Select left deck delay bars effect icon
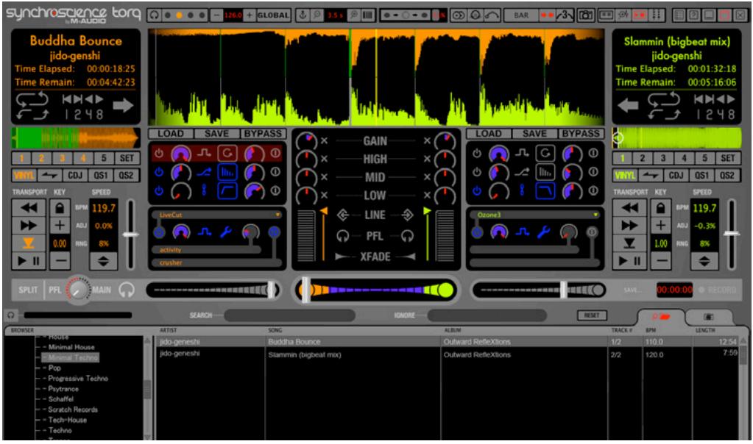 [227, 172]
